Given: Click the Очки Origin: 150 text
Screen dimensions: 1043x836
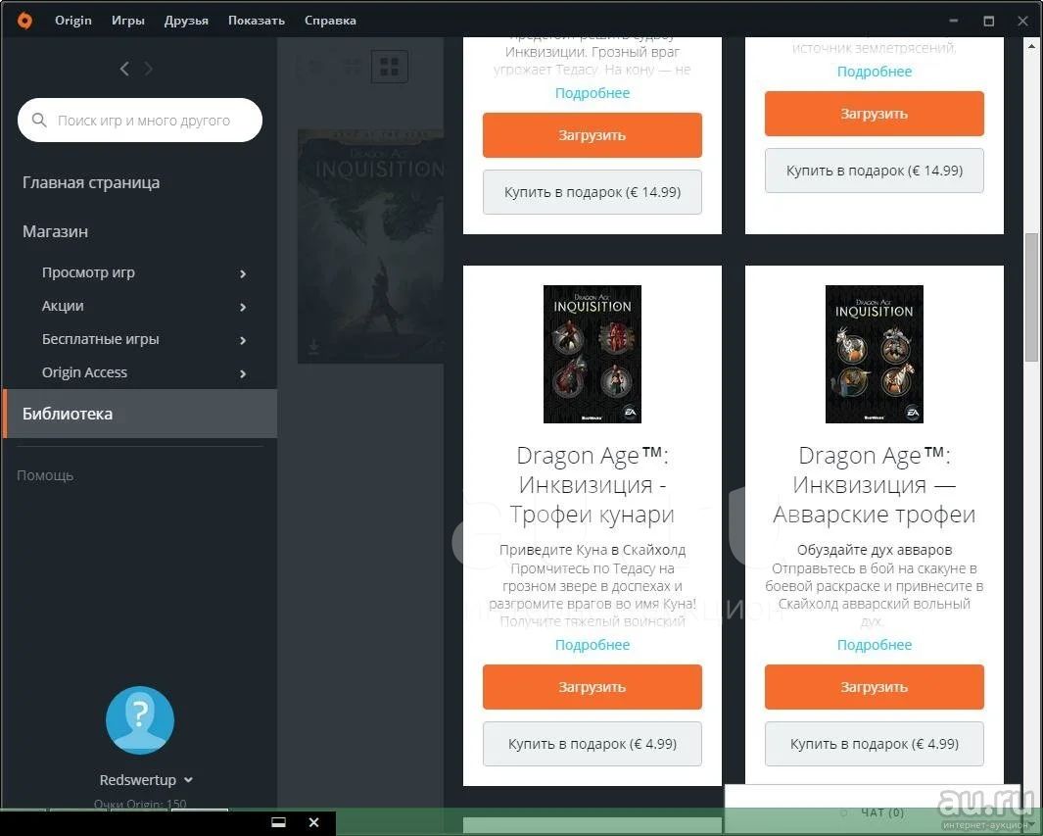Looking at the screenshot, I should [x=140, y=804].
